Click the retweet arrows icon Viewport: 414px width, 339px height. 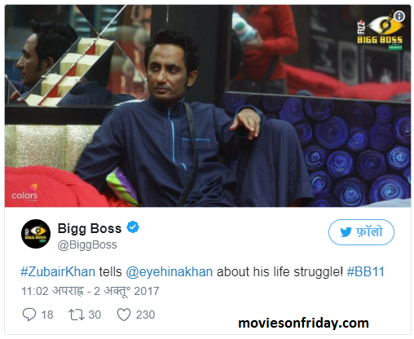(77, 315)
